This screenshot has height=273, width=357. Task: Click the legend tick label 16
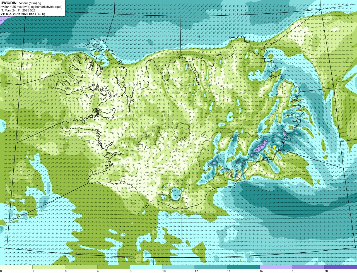261,271
